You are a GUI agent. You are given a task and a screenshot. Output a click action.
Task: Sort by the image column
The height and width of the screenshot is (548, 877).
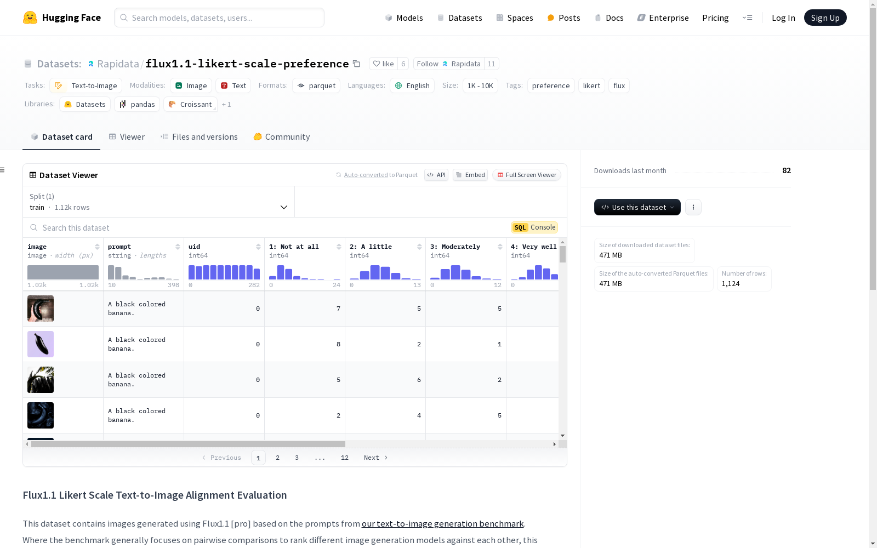point(97,247)
